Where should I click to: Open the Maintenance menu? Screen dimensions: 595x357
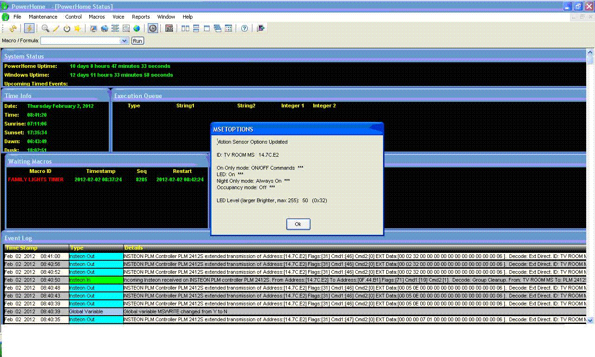pos(43,17)
